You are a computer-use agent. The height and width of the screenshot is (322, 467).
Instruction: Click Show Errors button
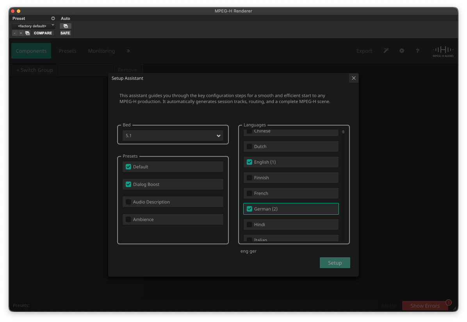click(x=425, y=306)
